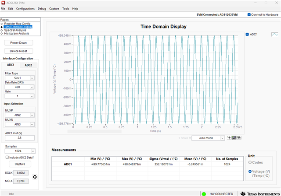
Task: Click the Y-axis minimum label -499.776m
Action: coord(64,123)
